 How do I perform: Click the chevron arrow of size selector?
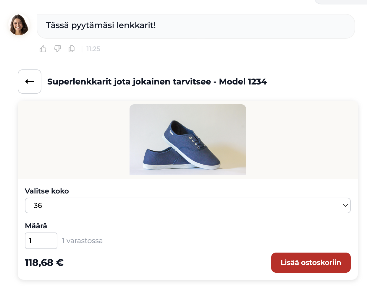click(x=345, y=205)
